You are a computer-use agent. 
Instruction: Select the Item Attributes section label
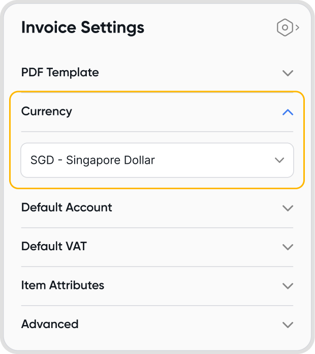[x=62, y=285]
